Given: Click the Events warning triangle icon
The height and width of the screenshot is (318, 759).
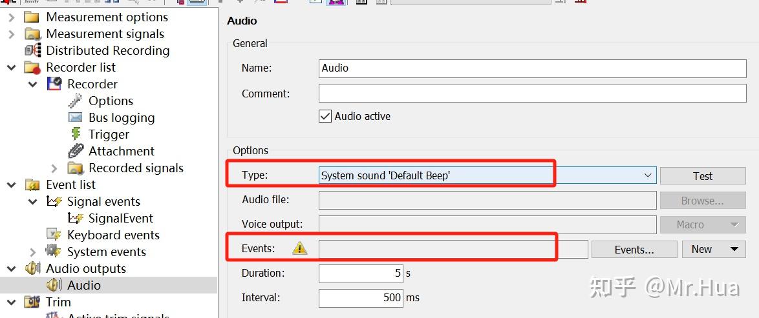Looking at the screenshot, I should [299, 248].
